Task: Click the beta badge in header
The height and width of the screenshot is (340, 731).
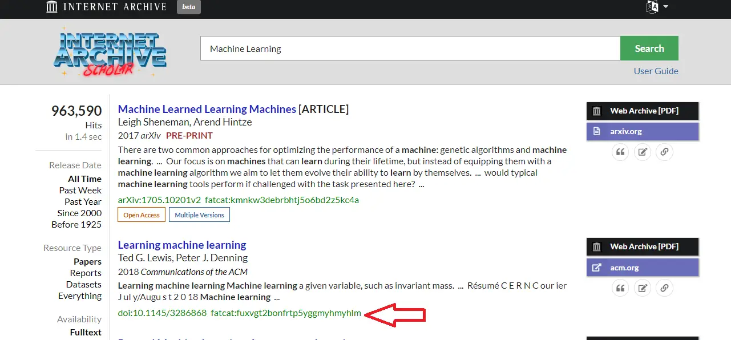Action: [x=189, y=7]
